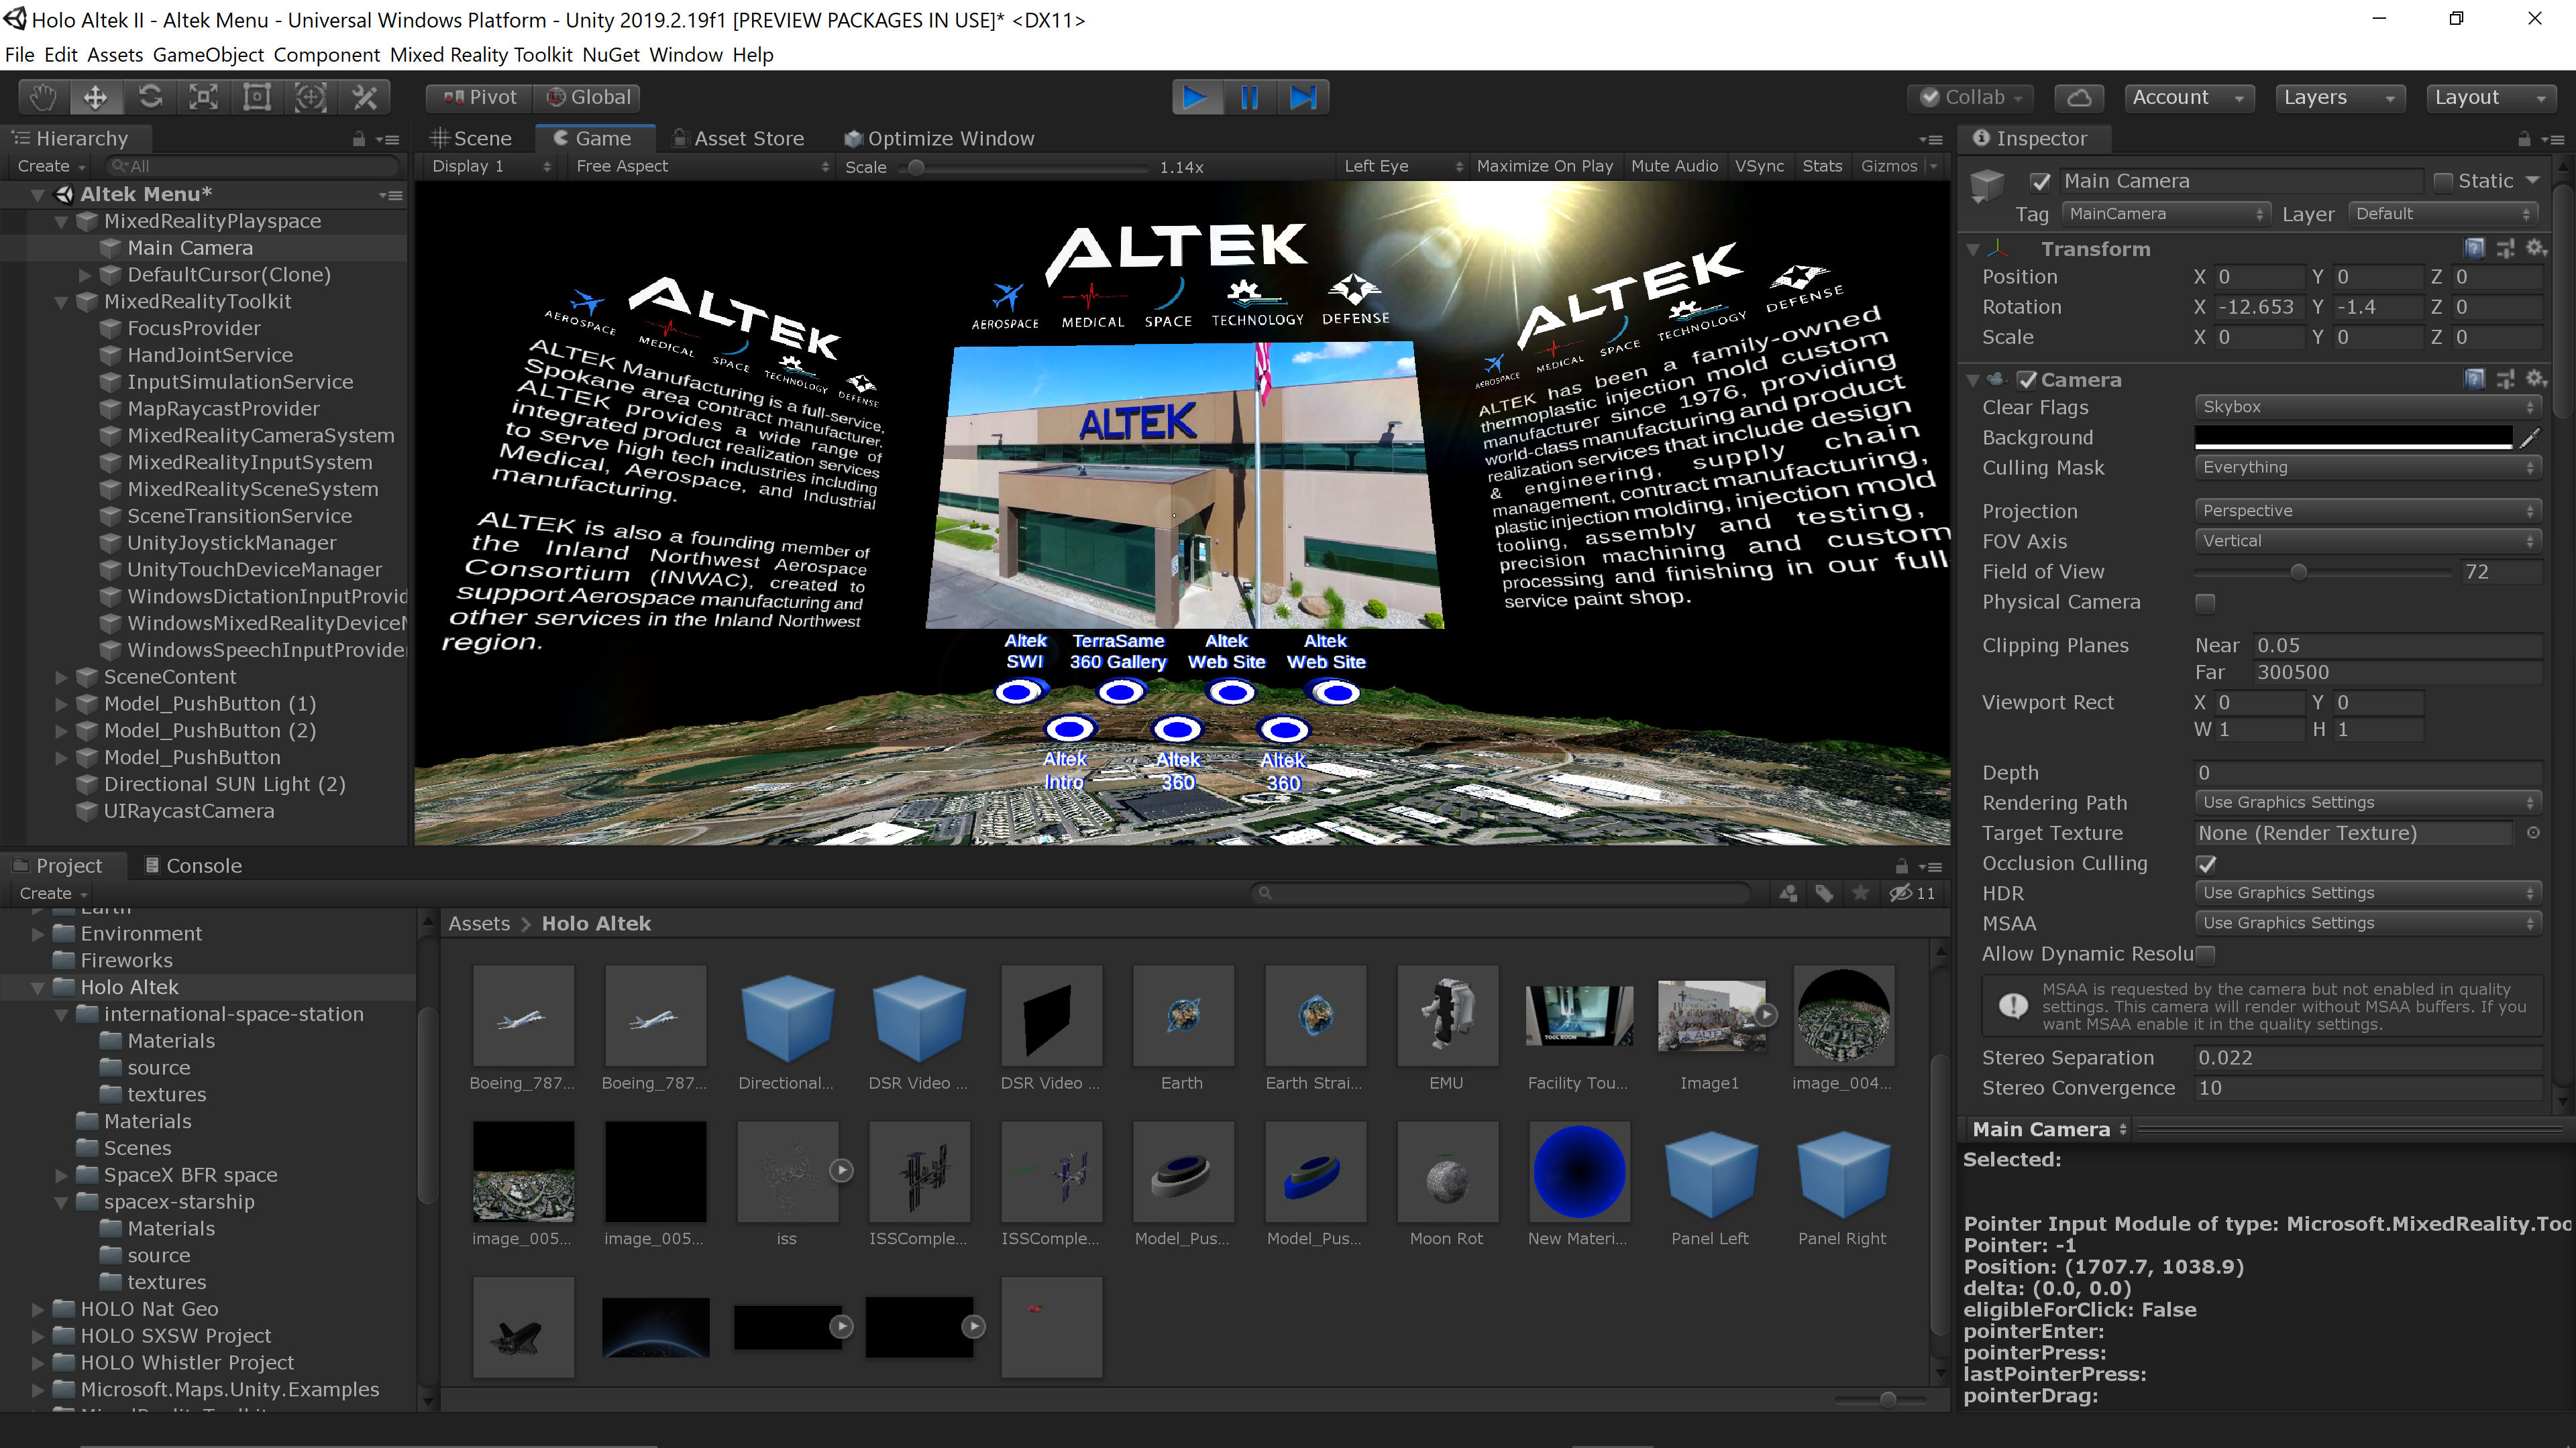Viewport: 2576px width, 1448px height.
Task: Open the cloud services button
Action: 2080,97
